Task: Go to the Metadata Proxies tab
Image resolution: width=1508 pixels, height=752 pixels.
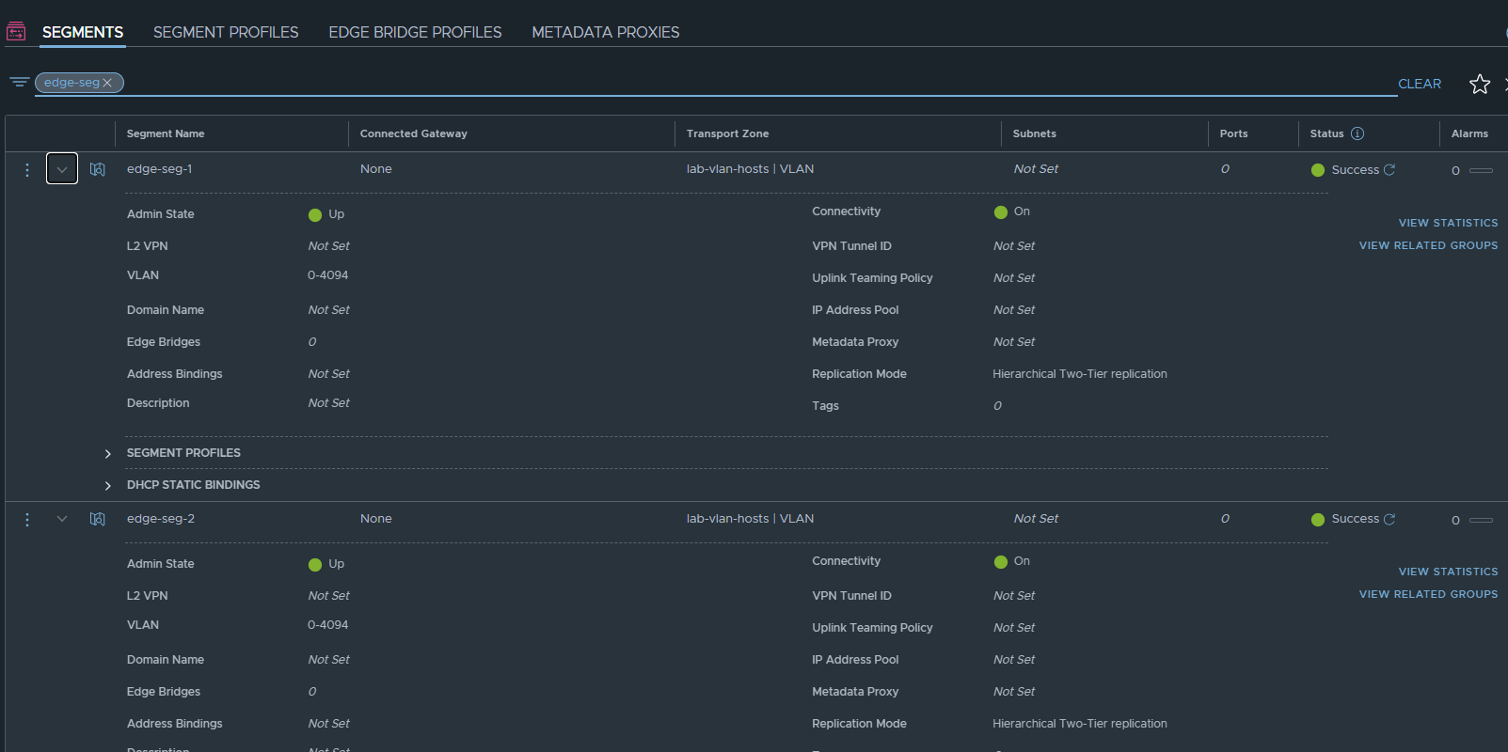Action: pyautogui.click(x=605, y=32)
